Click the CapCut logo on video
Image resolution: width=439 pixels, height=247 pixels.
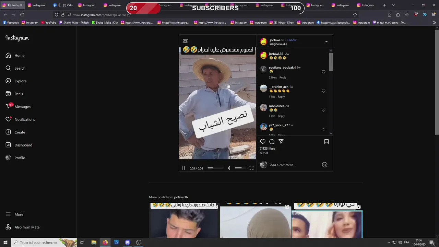pos(186,41)
